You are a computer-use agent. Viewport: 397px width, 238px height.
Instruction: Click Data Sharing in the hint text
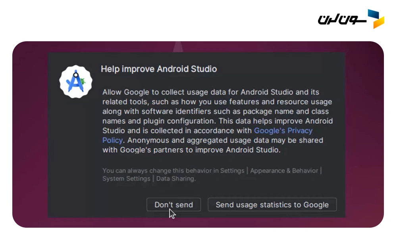pyautogui.click(x=175, y=178)
